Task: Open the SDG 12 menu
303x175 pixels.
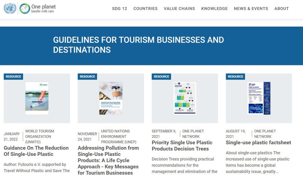Action: [x=120, y=9]
